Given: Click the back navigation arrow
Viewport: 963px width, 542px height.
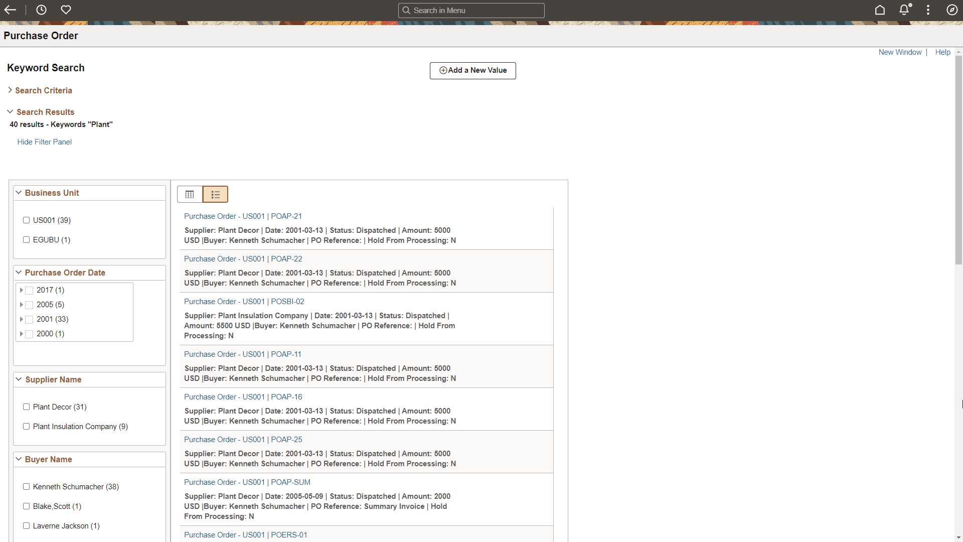Looking at the screenshot, I should click(x=10, y=10).
